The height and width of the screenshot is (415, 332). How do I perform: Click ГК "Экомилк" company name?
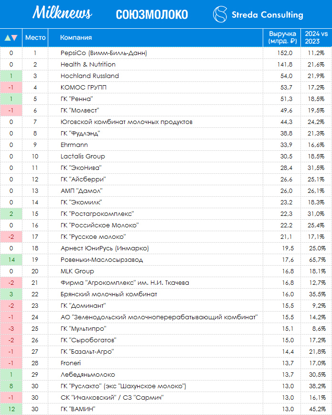81,202
